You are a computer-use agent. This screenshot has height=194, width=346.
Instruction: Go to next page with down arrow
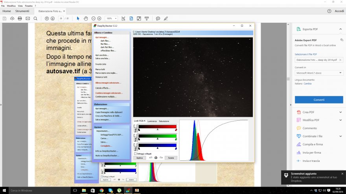tap(53, 19)
